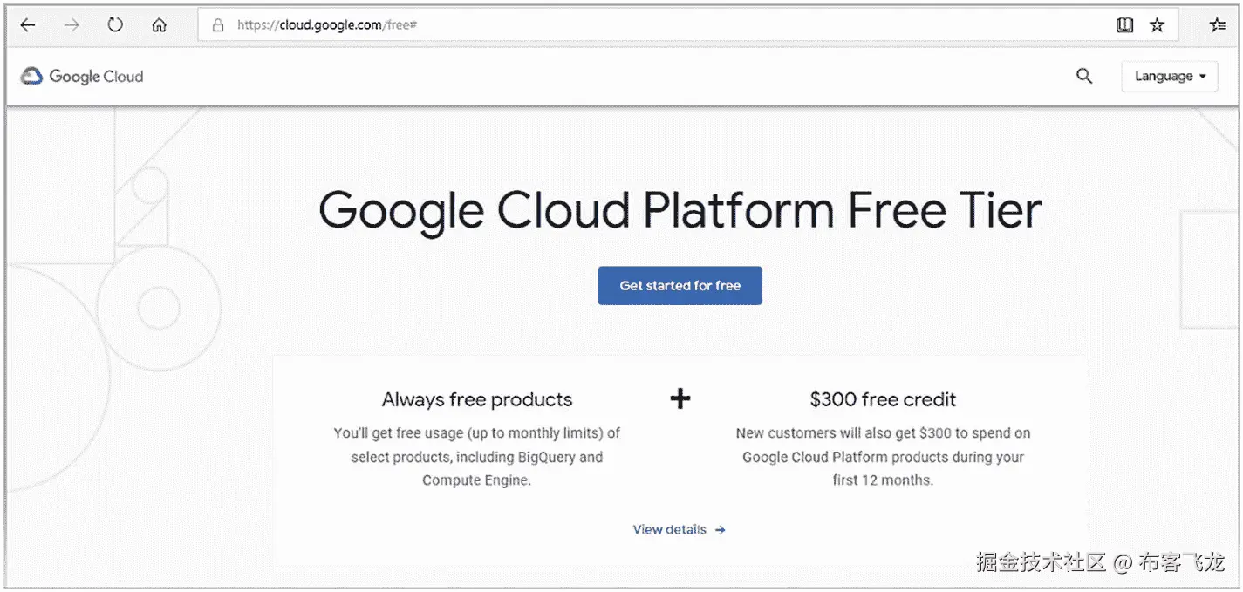Image resolution: width=1243 pixels, height=592 pixels.
Task: Click the browser back arrow
Action: tap(28, 25)
